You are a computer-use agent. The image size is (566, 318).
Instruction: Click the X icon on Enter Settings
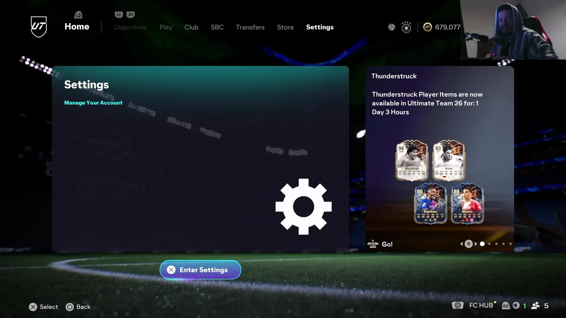click(171, 270)
